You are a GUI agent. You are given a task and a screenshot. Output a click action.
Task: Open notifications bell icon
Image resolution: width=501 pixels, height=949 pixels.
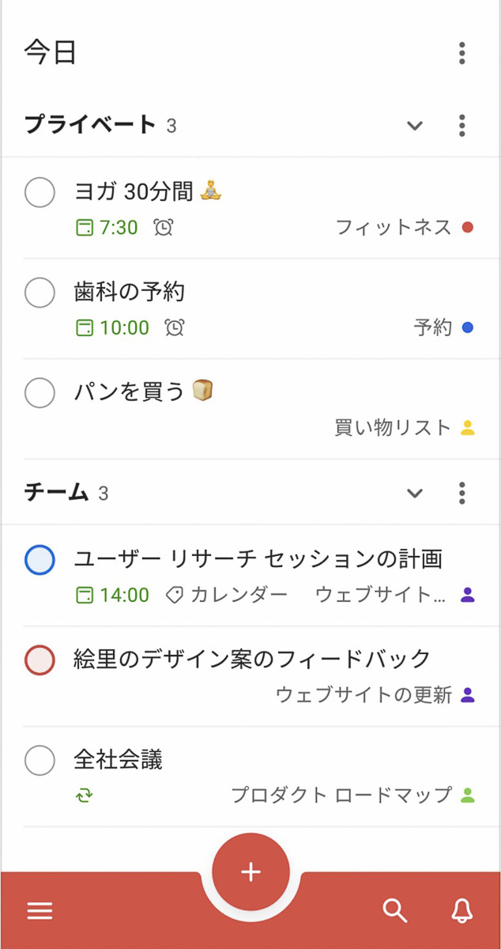[x=462, y=911]
